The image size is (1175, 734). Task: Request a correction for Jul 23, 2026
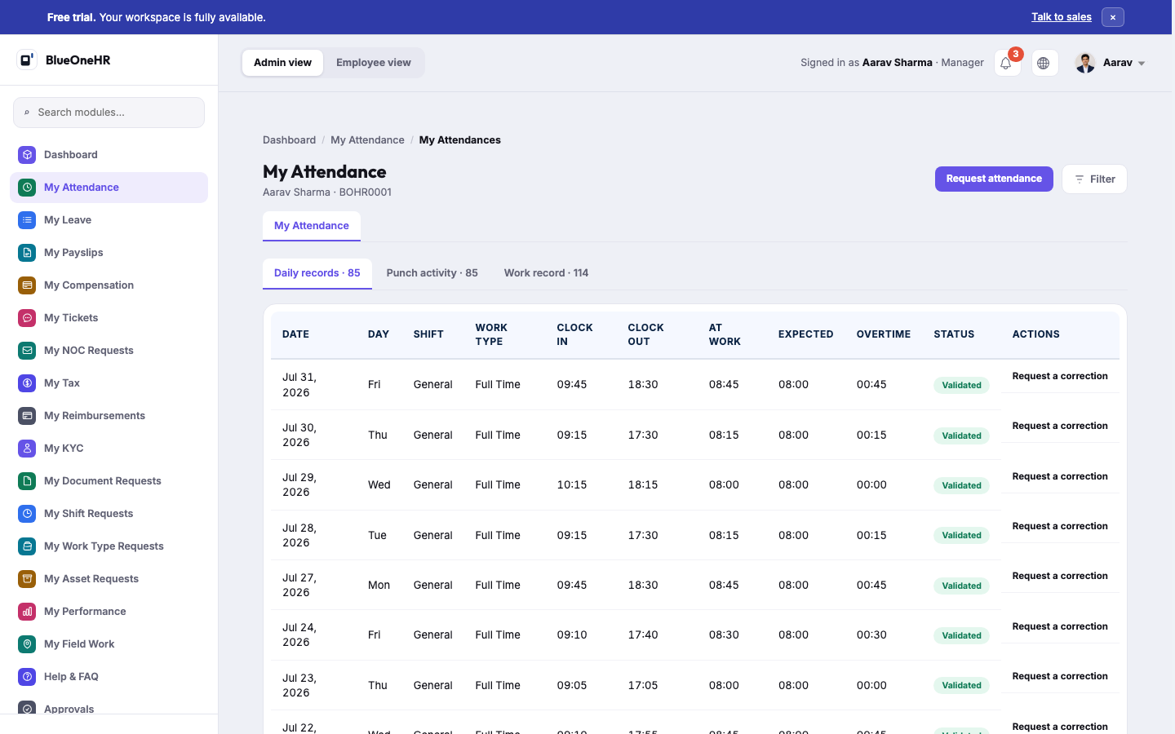1060,676
